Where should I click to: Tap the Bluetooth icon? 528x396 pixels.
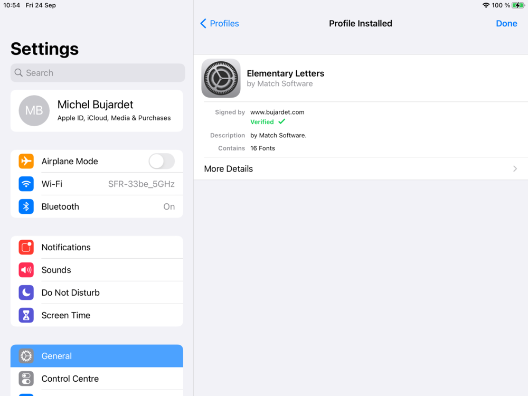tap(26, 206)
